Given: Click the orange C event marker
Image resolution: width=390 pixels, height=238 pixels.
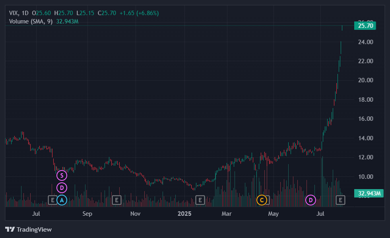Looking at the screenshot, I should (262, 200).
